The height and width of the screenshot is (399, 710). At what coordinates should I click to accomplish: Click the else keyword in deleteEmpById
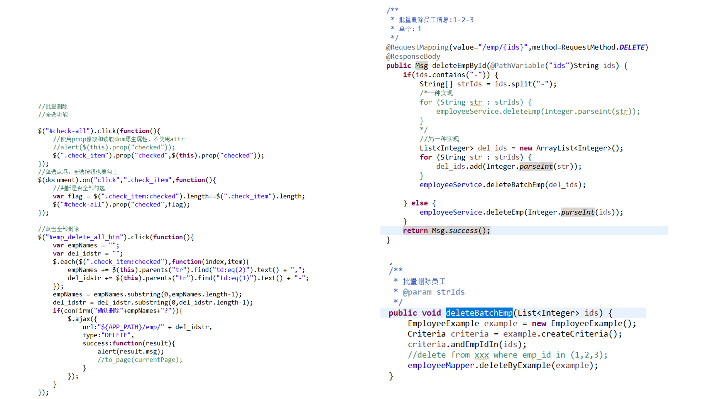click(419, 203)
